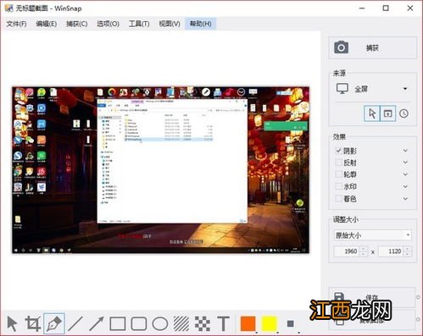Enable the 轮廓 outline checkbox

click(338, 174)
